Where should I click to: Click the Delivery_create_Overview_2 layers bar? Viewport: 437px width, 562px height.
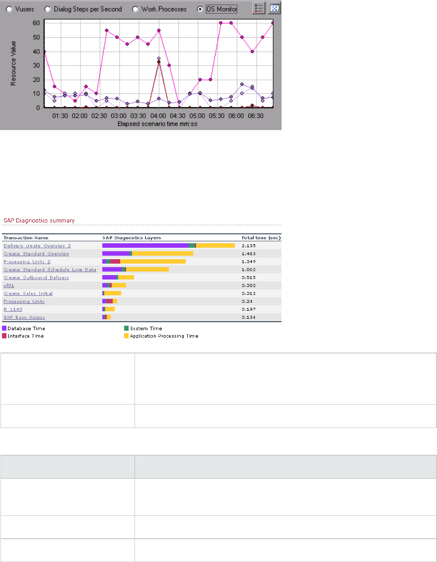pos(168,246)
